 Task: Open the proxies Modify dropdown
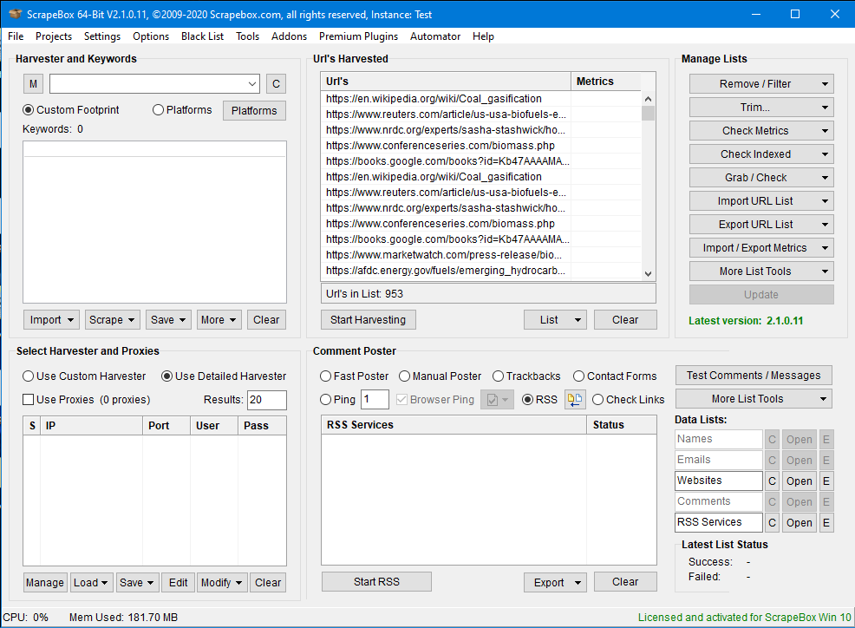pos(222,583)
